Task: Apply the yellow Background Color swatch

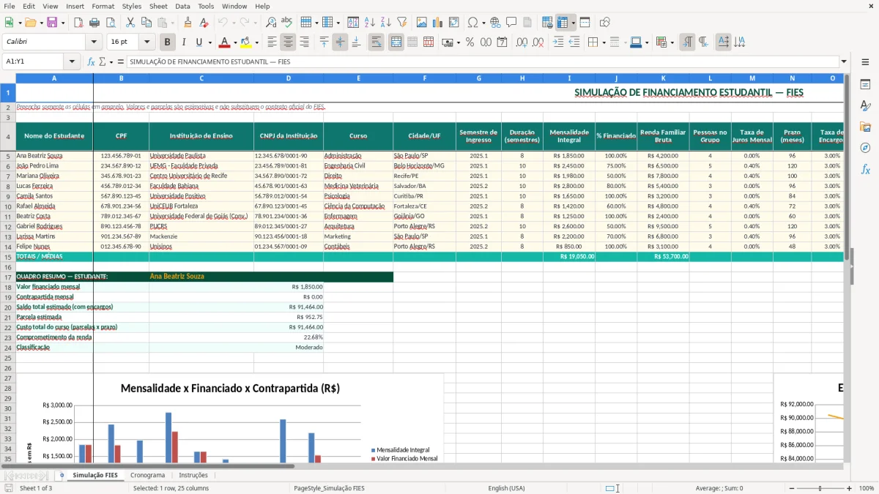Action: coord(246,42)
